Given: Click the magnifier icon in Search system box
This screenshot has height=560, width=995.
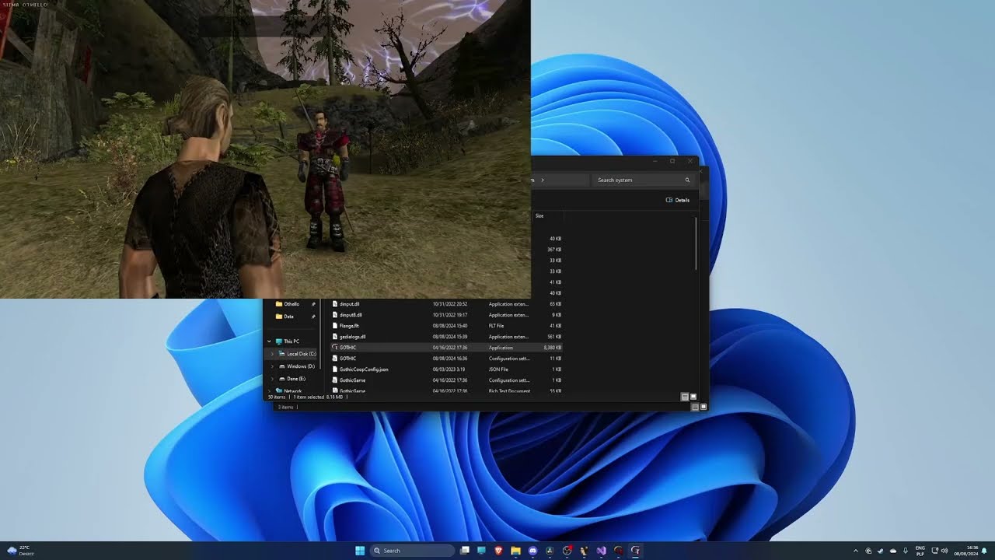Looking at the screenshot, I should pyautogui.click(x=687, y=180).
